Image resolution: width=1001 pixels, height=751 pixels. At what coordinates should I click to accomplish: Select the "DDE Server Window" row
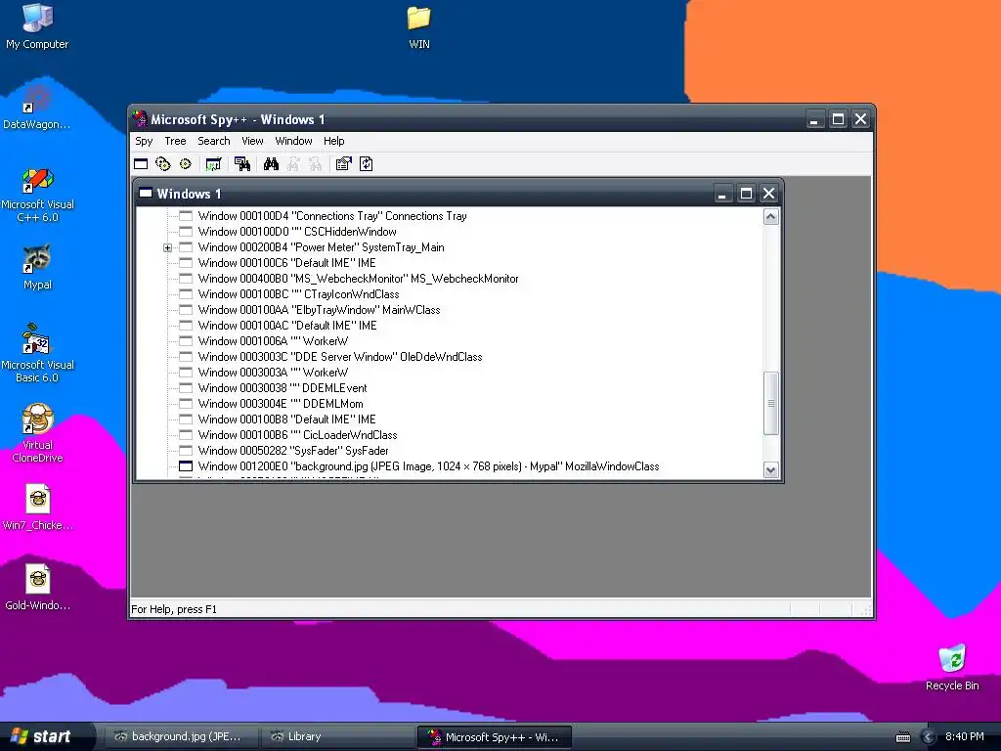click(340, 357)
